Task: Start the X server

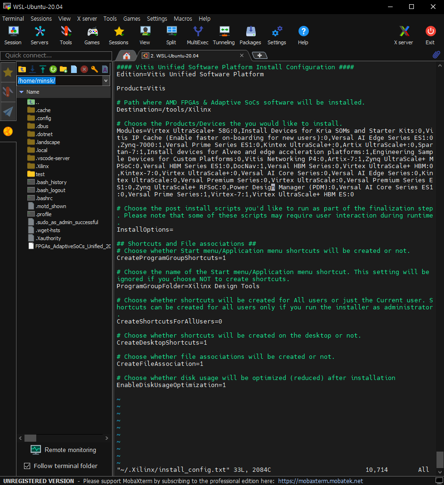Action: click(x=404, y=33)
